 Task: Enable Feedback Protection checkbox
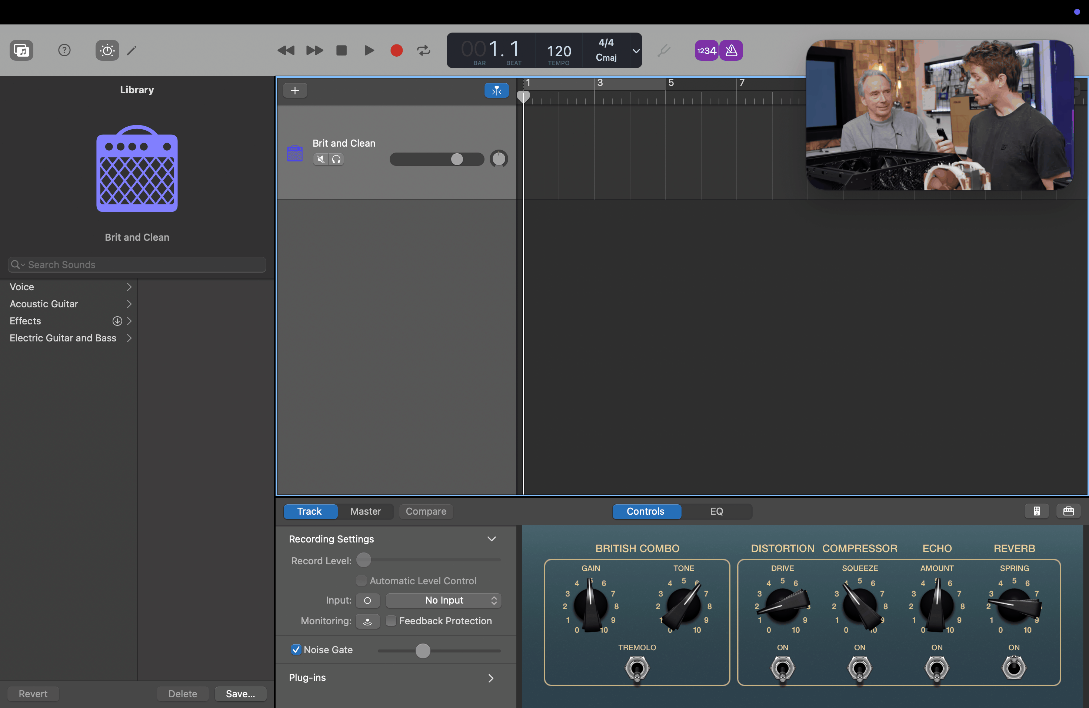(x=391, y=621)
